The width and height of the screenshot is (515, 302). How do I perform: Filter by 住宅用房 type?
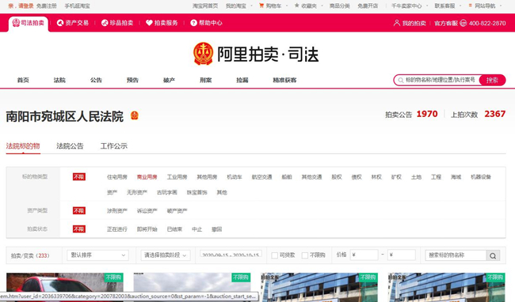click(117, 177)
